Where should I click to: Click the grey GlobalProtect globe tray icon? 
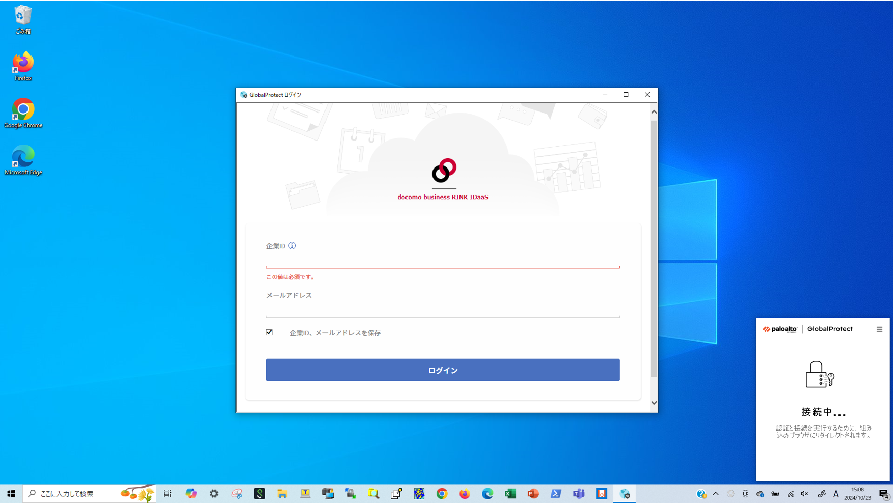pos(730,494)
